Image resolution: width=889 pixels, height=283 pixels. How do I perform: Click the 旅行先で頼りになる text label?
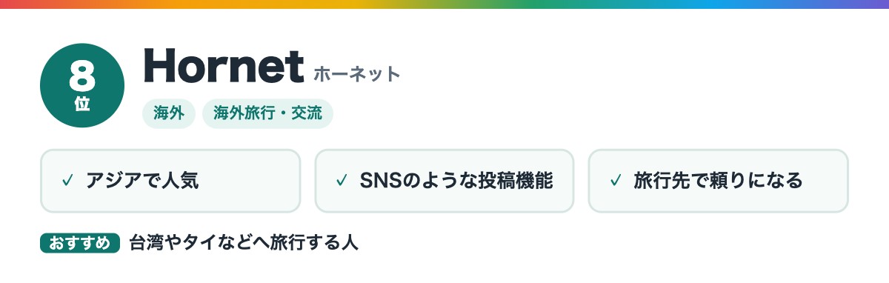coord(718,181)
